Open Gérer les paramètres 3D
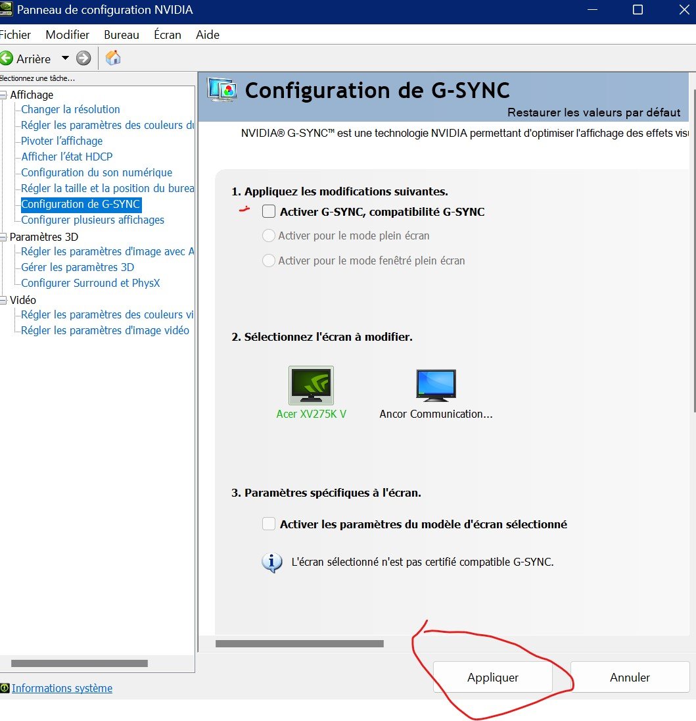Image resolution: width=696 pixels, height=721 pixels. click(x=78, y=267)
